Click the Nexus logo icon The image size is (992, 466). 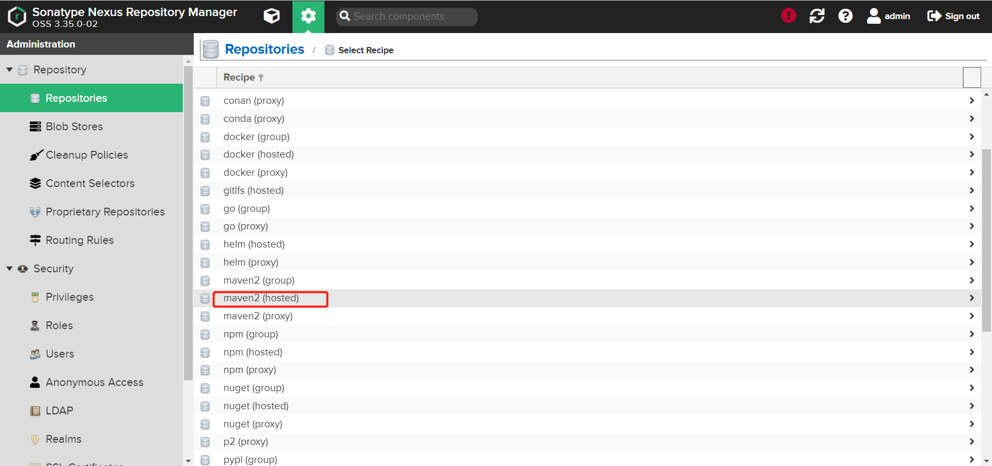coord(17,16)
